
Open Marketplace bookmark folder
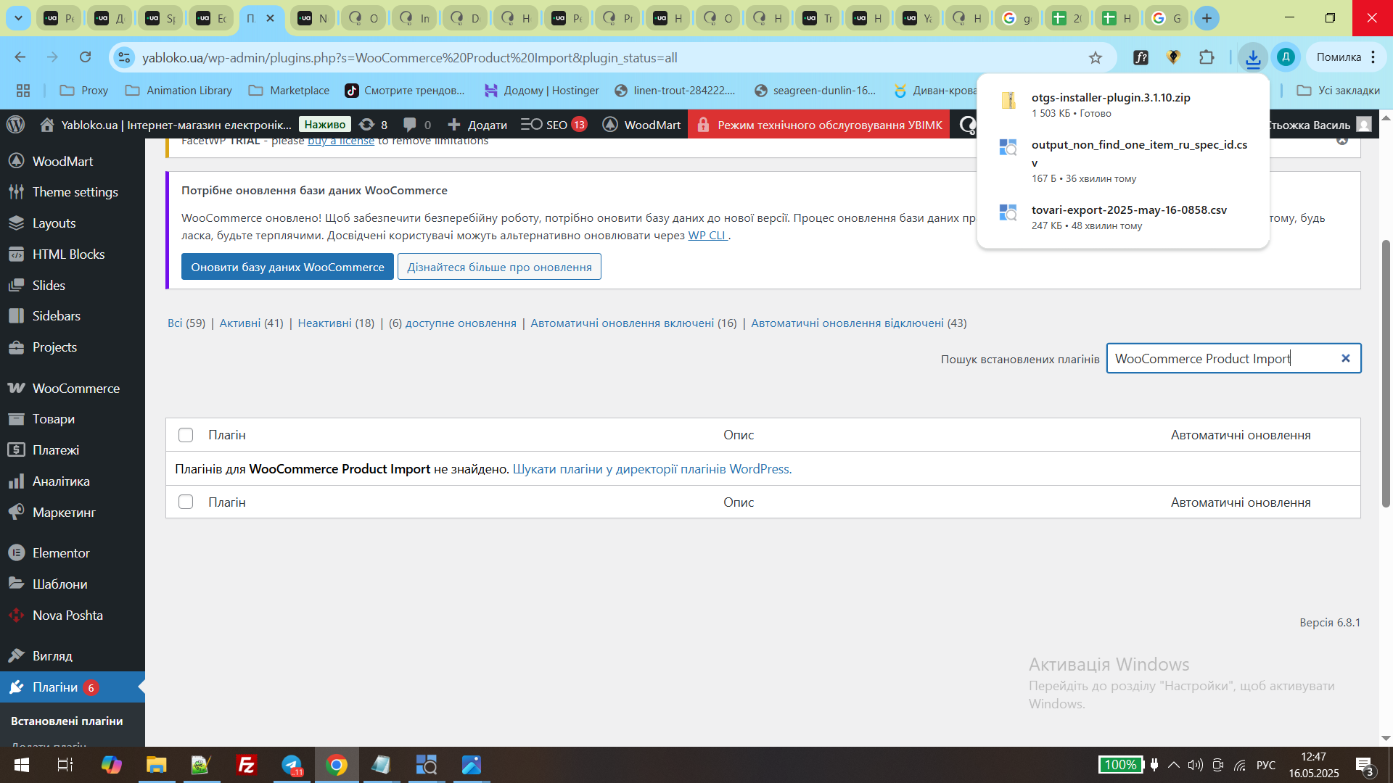pos(289,91)
